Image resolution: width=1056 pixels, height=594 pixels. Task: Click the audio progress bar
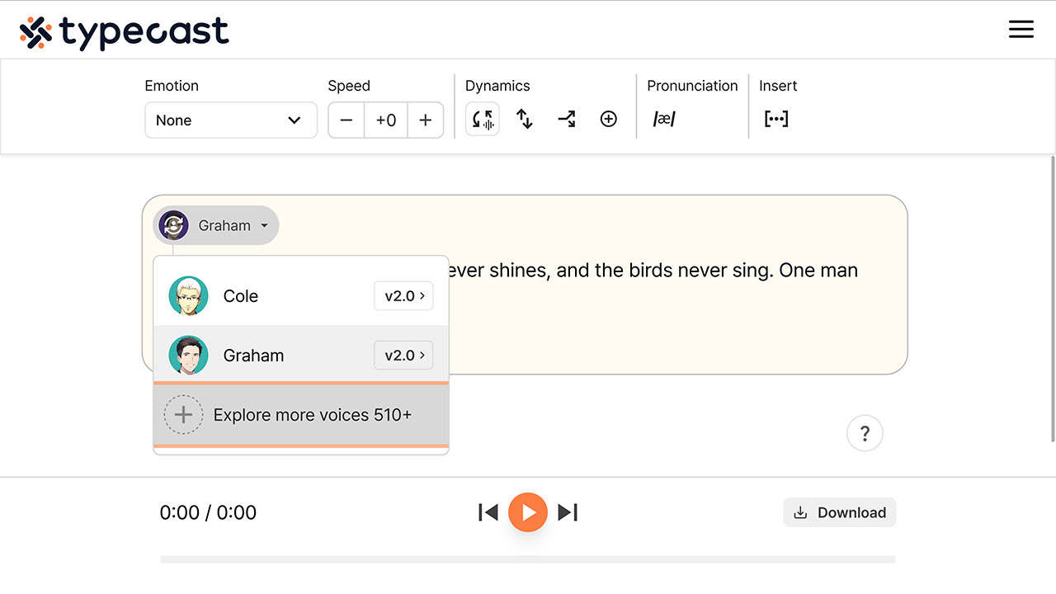tap(528, 559)
